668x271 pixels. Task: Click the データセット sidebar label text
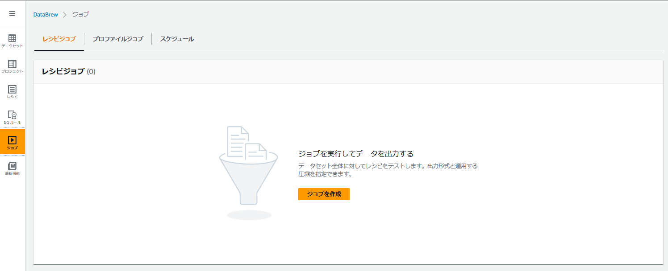click(12, 46)
